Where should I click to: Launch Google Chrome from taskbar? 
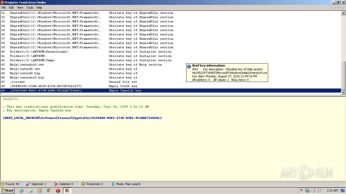(x=49, y=190)
